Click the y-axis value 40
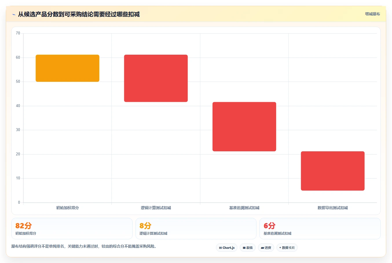 pos(18,106)
